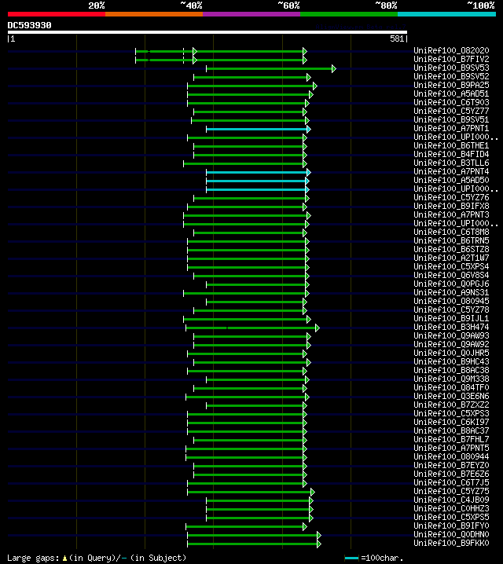This screenshot has height=564, width=503.
Task: Open hit UniRef100_C5YZ75
Action: coord(451,491)
